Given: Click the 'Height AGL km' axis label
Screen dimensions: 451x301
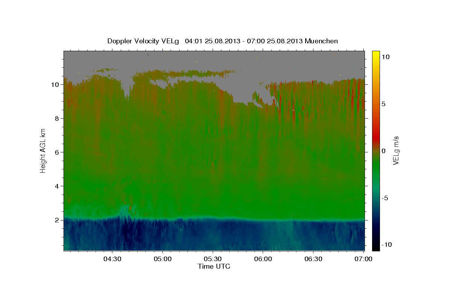Looking at the screenshot, I should pyautogui.click(x=43, y=150).
